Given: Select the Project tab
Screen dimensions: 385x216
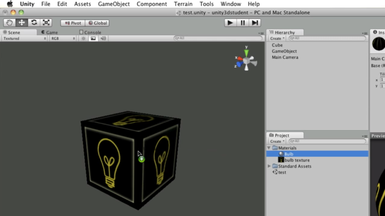Looking at the screenshot, I should tap(285, 135).
